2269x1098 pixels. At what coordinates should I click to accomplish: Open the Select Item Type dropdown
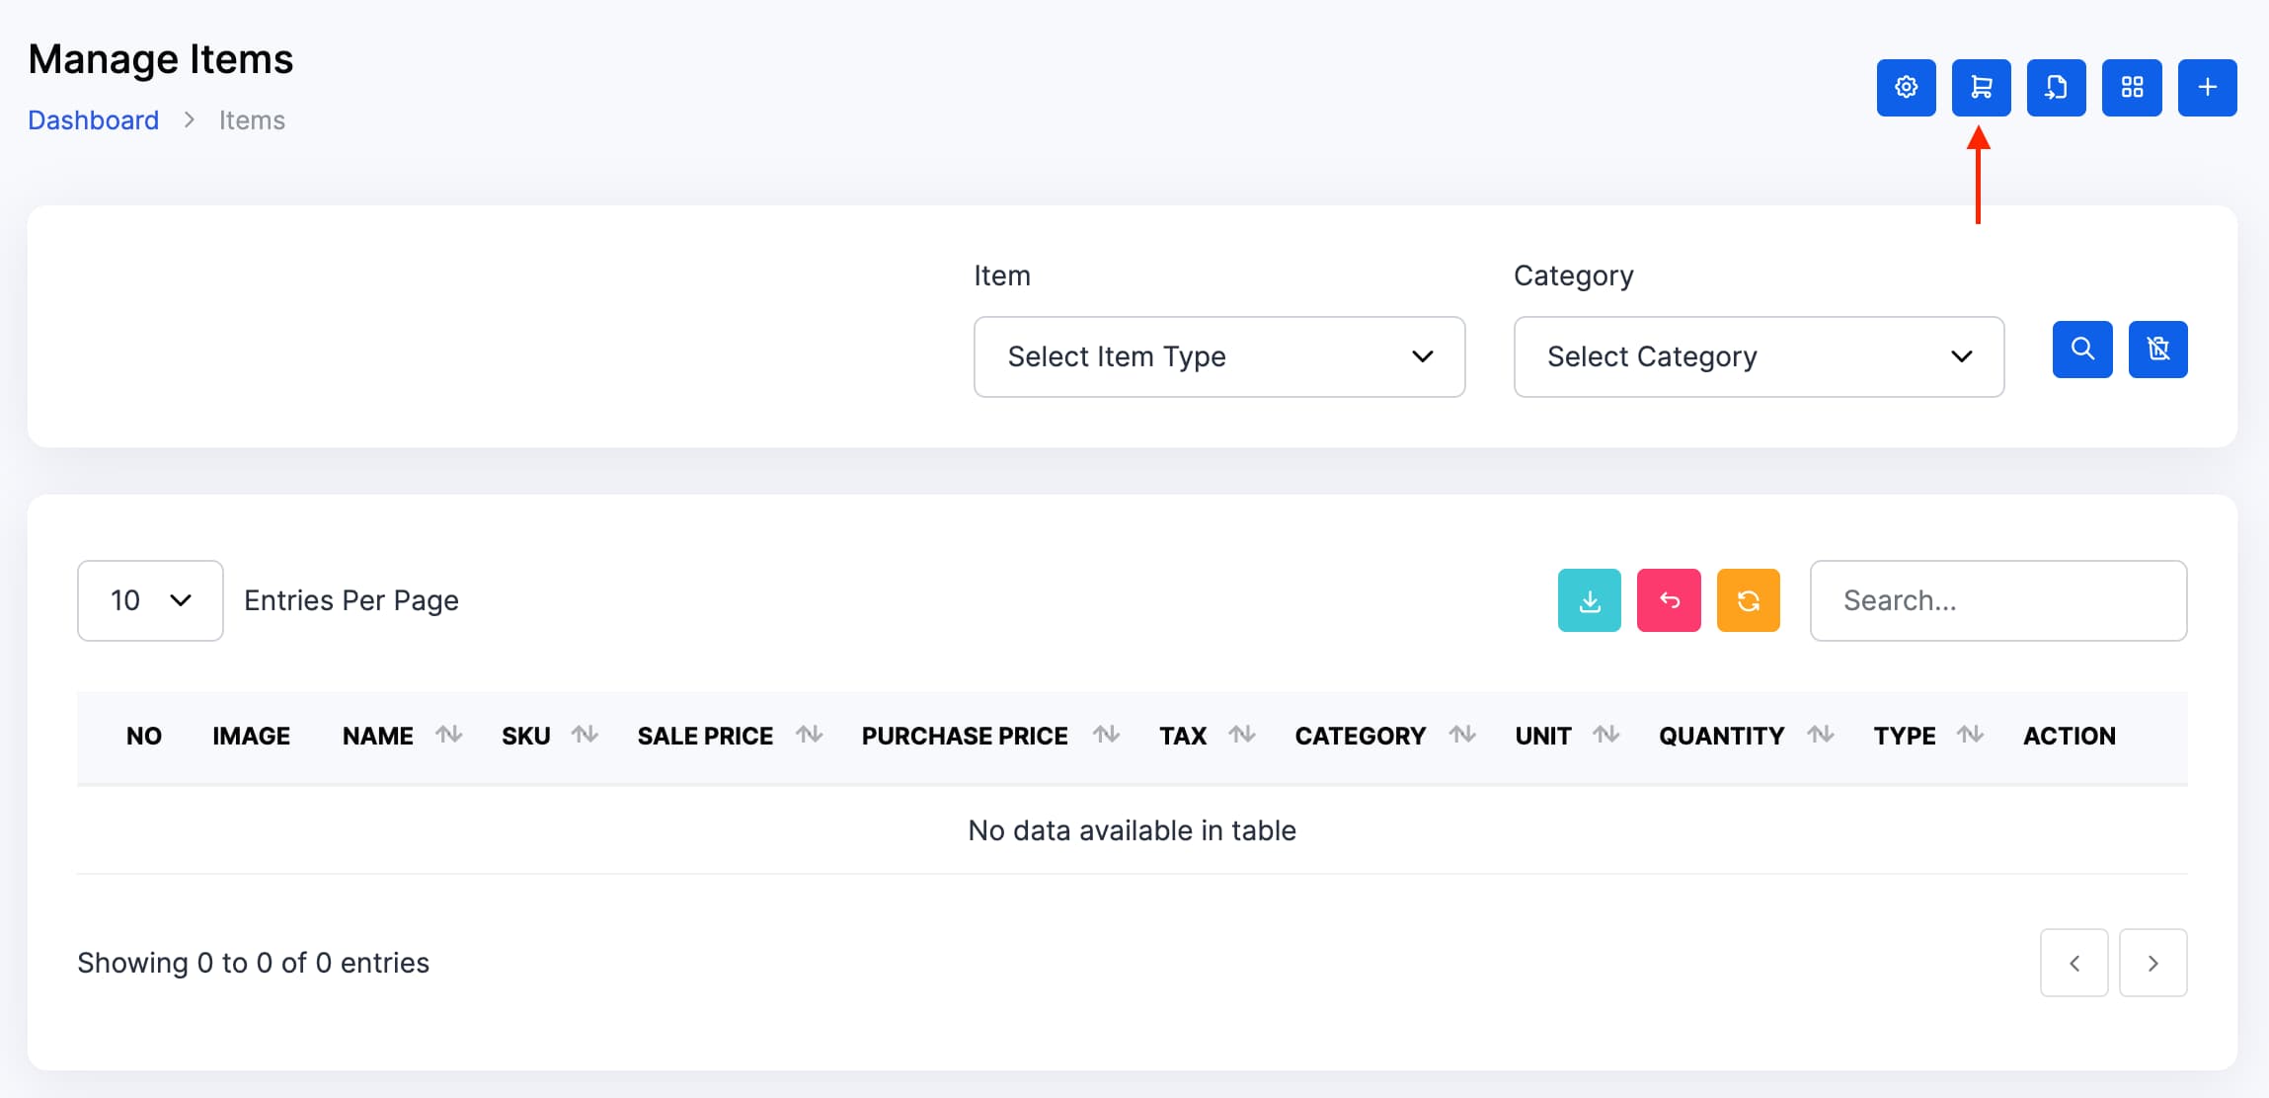pos(1218,356)
